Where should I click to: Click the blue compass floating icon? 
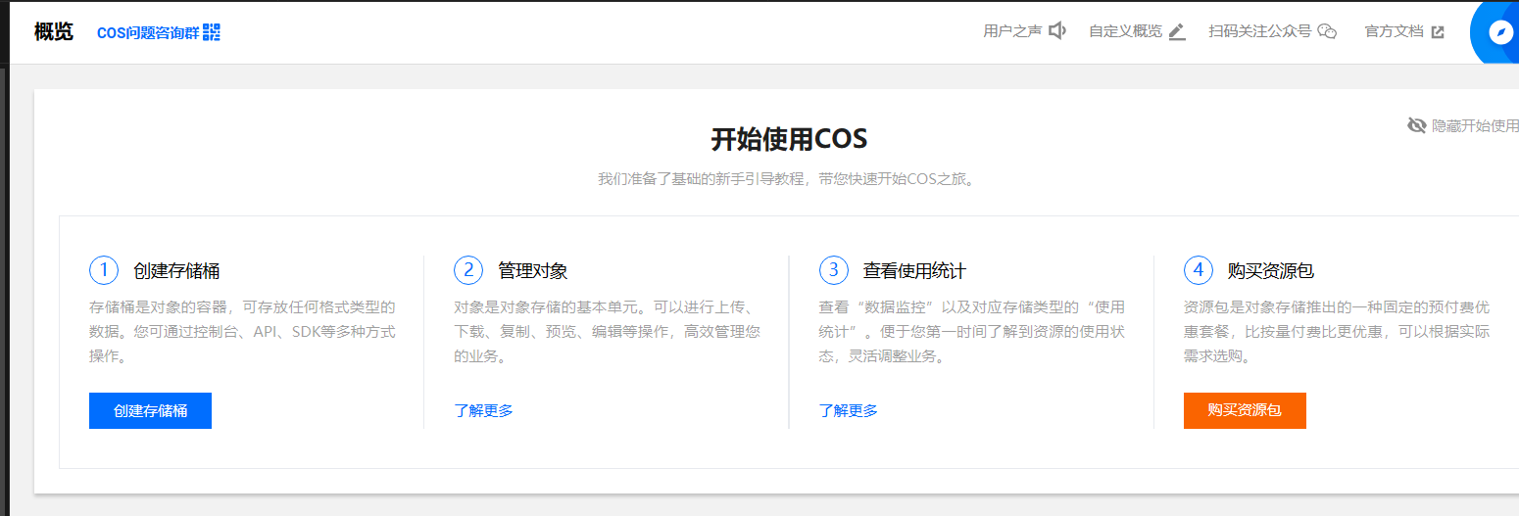click(x=1500, y=32)
